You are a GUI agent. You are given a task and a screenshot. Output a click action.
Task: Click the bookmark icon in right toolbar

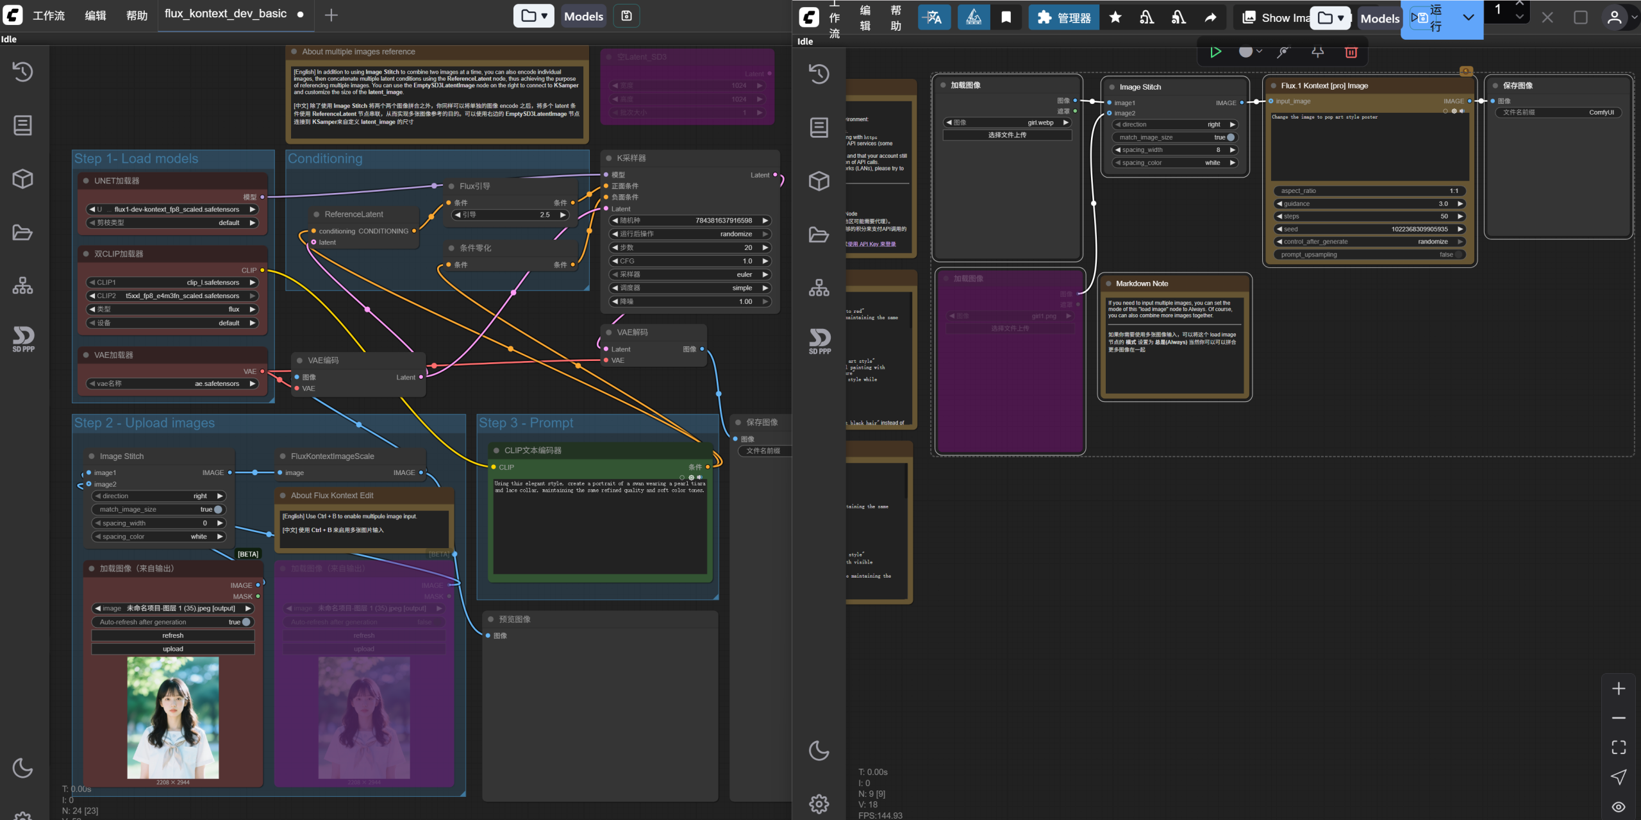tap(1006, 17)
